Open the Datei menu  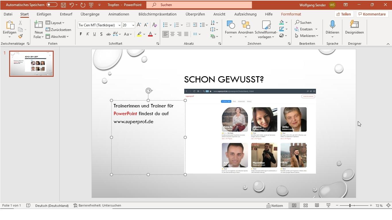coord(8,14)
